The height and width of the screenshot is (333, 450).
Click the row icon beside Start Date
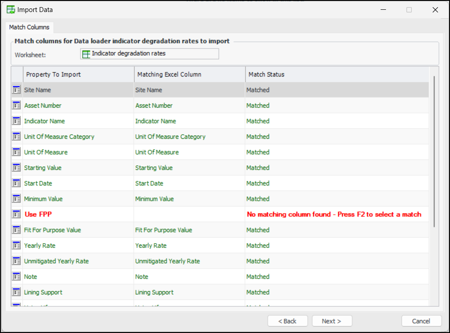(x=16, y=183)
